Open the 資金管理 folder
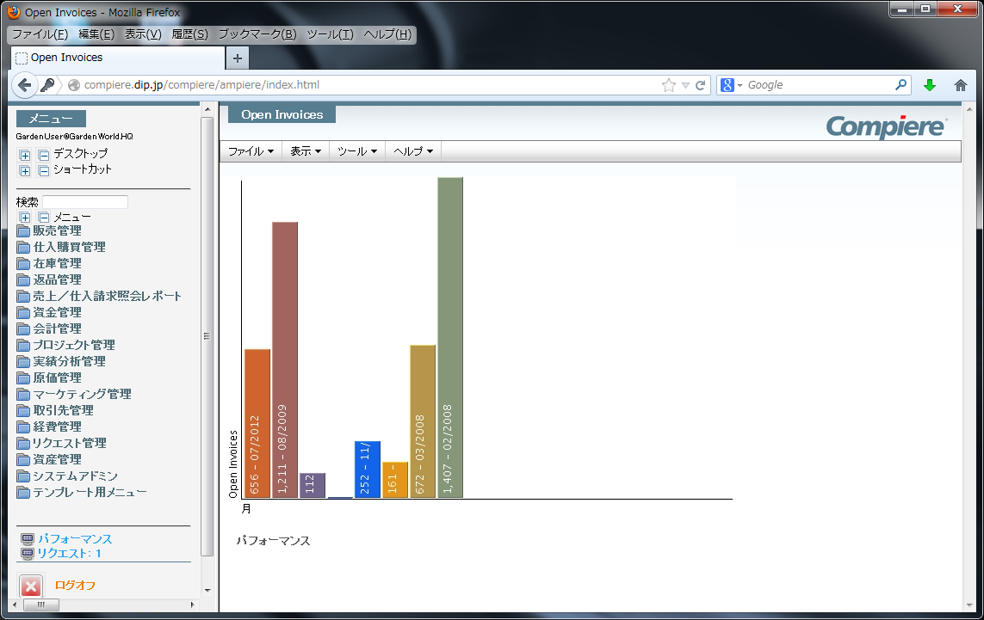Screen dimensions: 984x620 [50, 312]
